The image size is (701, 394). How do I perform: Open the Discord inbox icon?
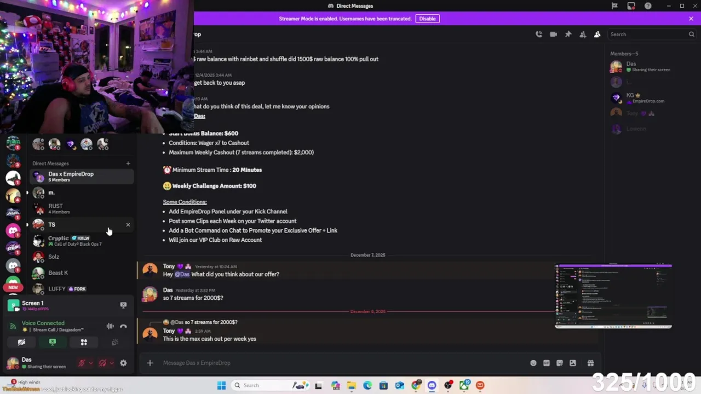pos(631,6)
